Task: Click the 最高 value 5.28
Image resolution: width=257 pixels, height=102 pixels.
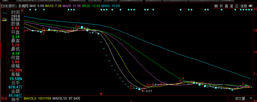Action: [x=15, y=45]
